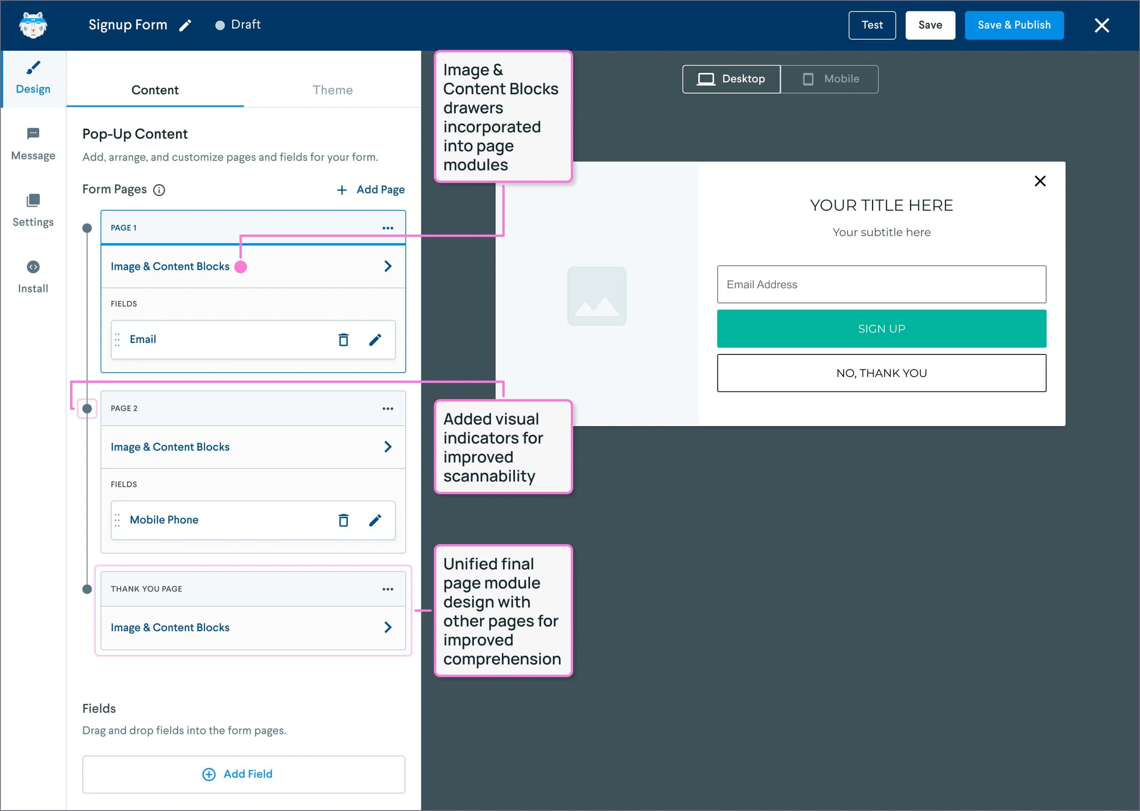The width and height of the screenshot is (1140, 811).
Task: Click the Form Pages info icon
Action: click(159, 190)
